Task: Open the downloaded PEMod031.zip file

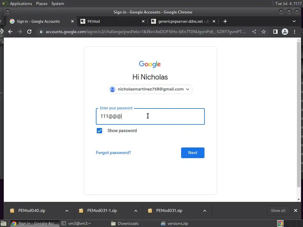Action: tap(169, 210)
